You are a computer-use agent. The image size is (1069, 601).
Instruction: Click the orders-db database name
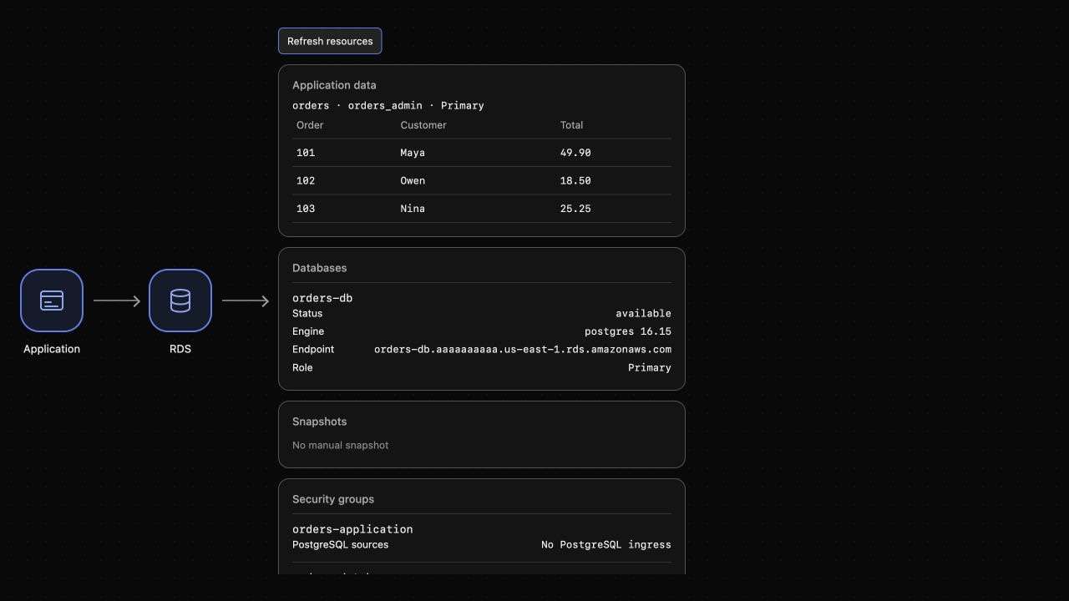click(x=322, y=298)
